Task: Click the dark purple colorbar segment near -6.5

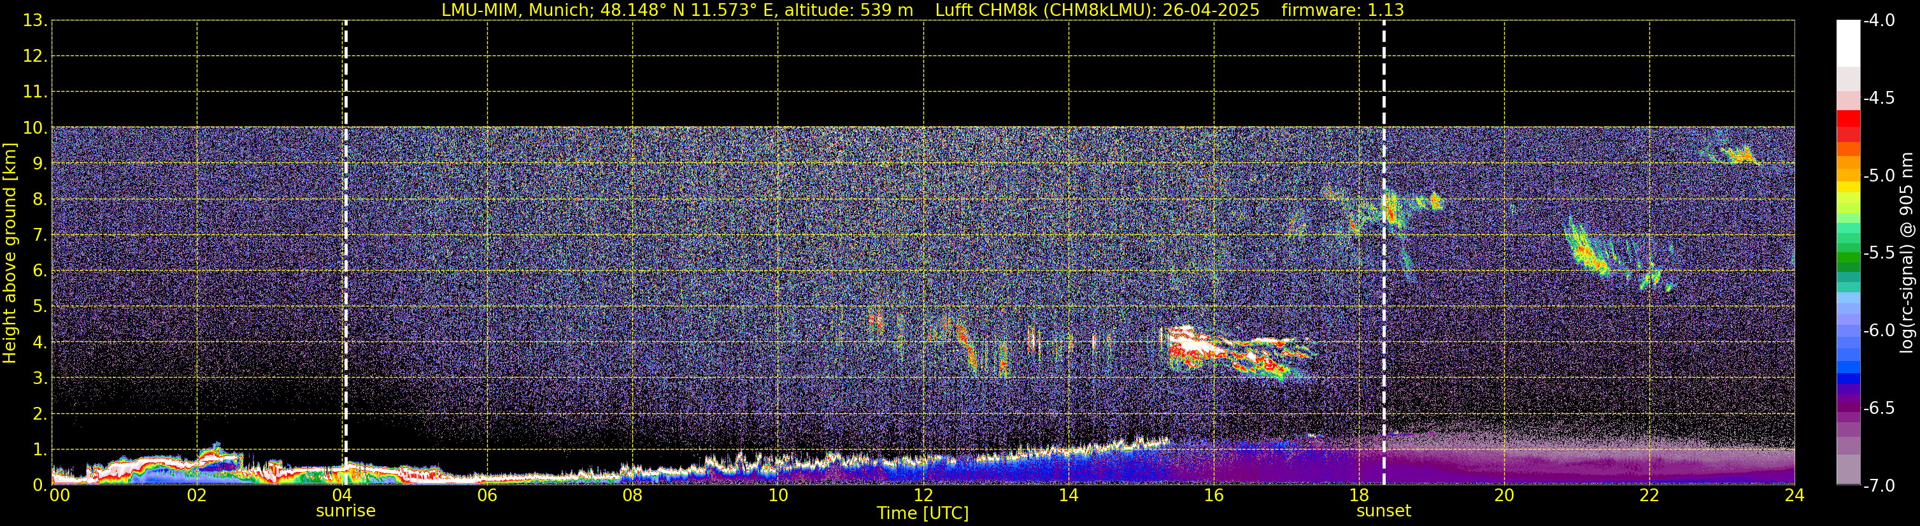Action: pos(1849,408)
